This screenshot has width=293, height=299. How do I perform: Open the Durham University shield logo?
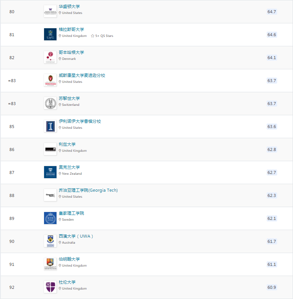(x=50, y=287)
